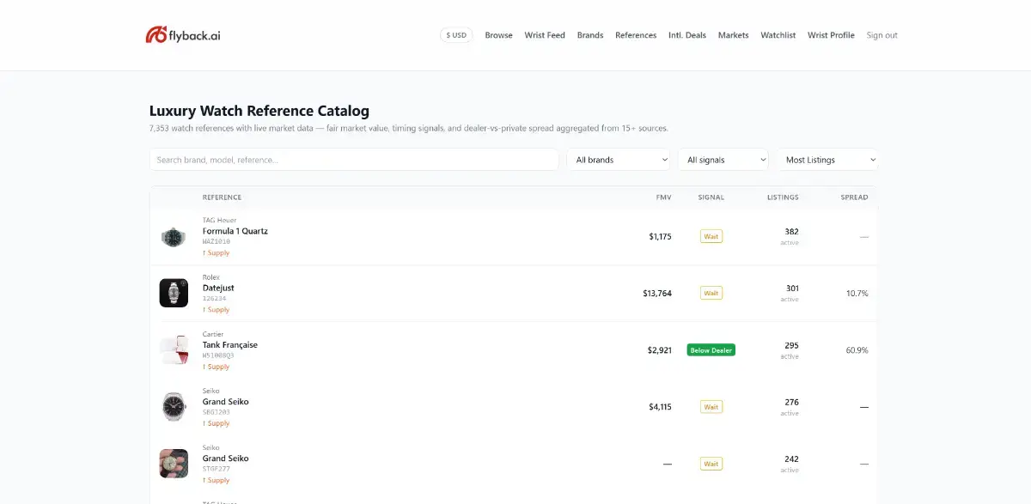
Task: Go to the Markets page
Action: [x=733, y=35]
